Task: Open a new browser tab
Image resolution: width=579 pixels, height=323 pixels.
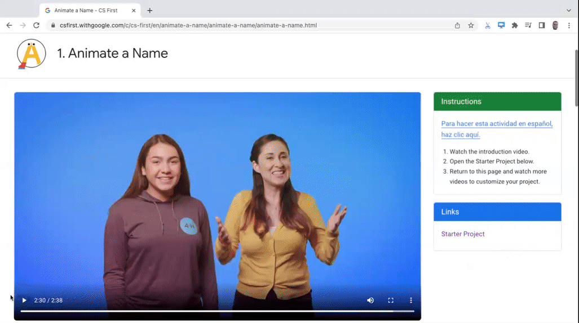Action: (x=149, y=11)
